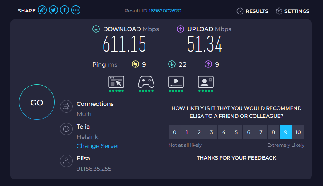Image resolution: width=323 pixels, height=186 pixels.
Task: Select the highlighted rating 9
Action: (x=285, y=132)
